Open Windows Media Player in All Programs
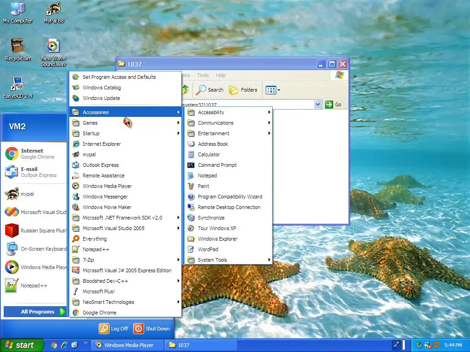The width and height of the screenshot is (470, 352). pyautogui.click(x=125, y=186)
